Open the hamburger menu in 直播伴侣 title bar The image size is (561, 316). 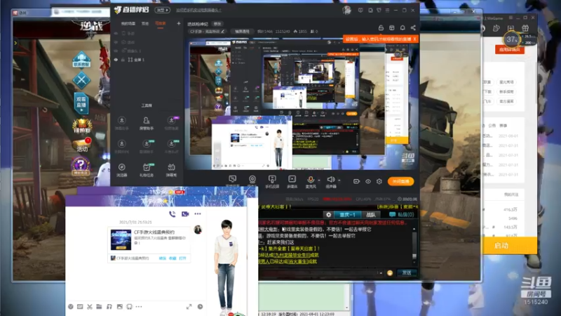point(387,11)
